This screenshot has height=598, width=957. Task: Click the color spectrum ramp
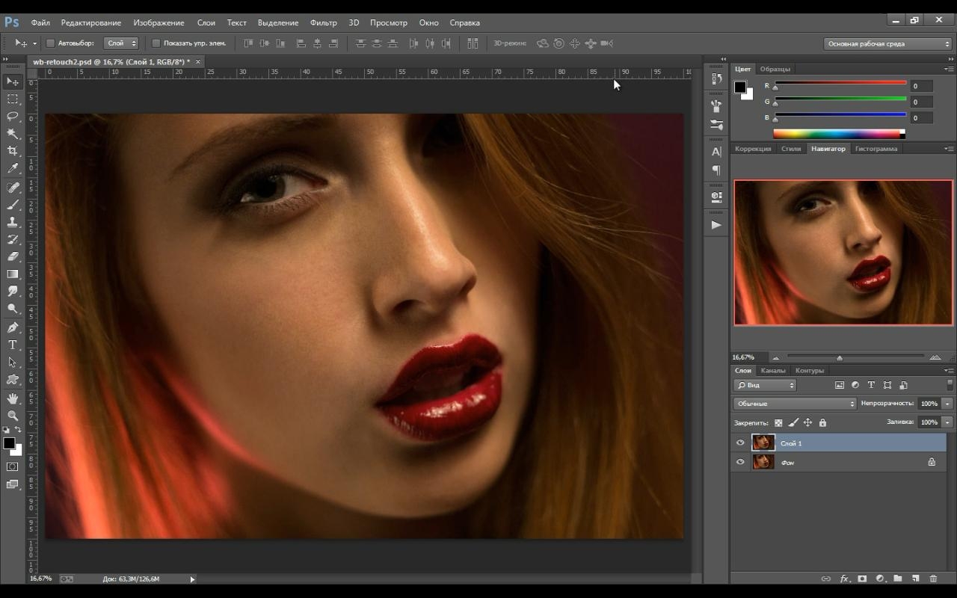(x=839, y=134)
